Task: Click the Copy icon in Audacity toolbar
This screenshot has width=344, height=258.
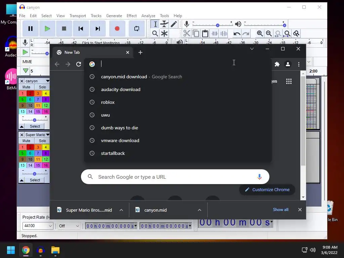Action: coord(196,33)
